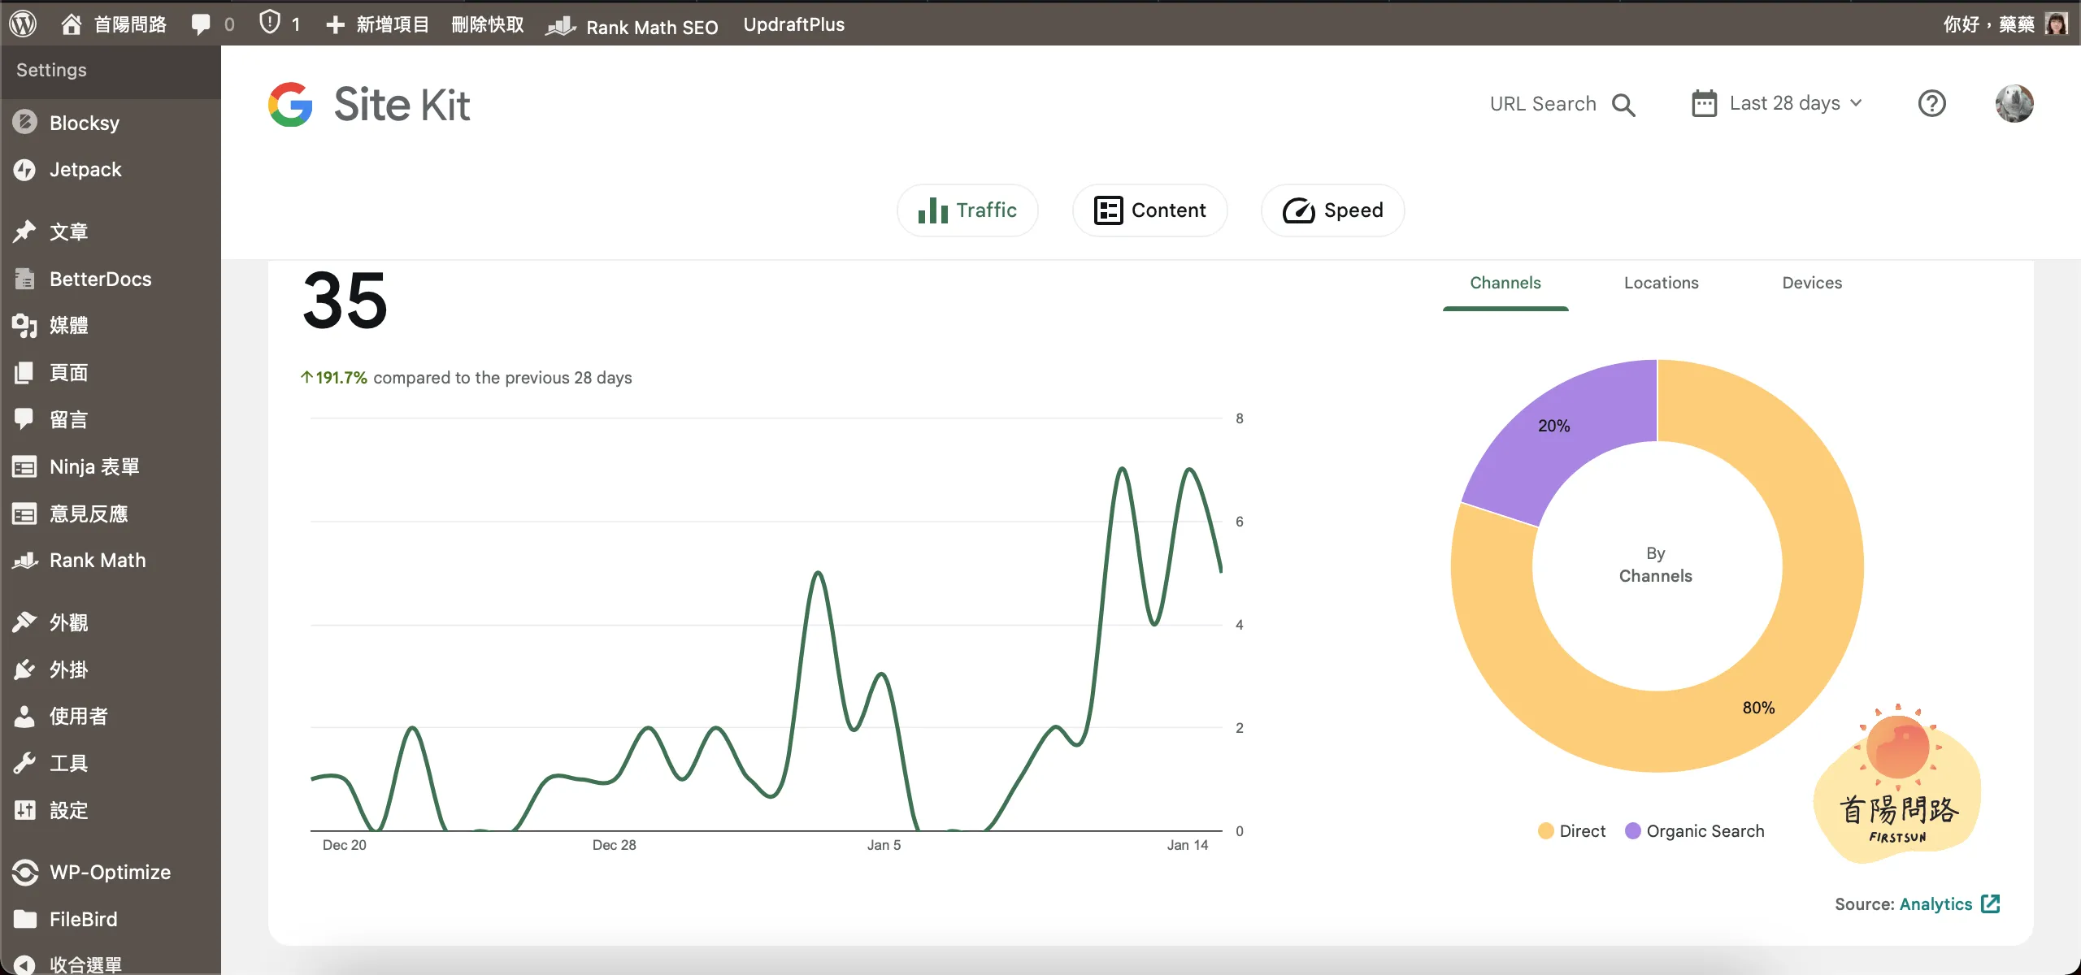Click the help question mark icon
Screen dimensions: 2081x975
(1931, 104)
